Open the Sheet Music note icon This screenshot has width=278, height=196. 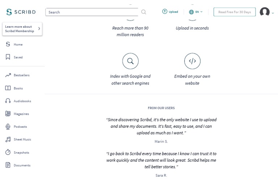[8, 139]
